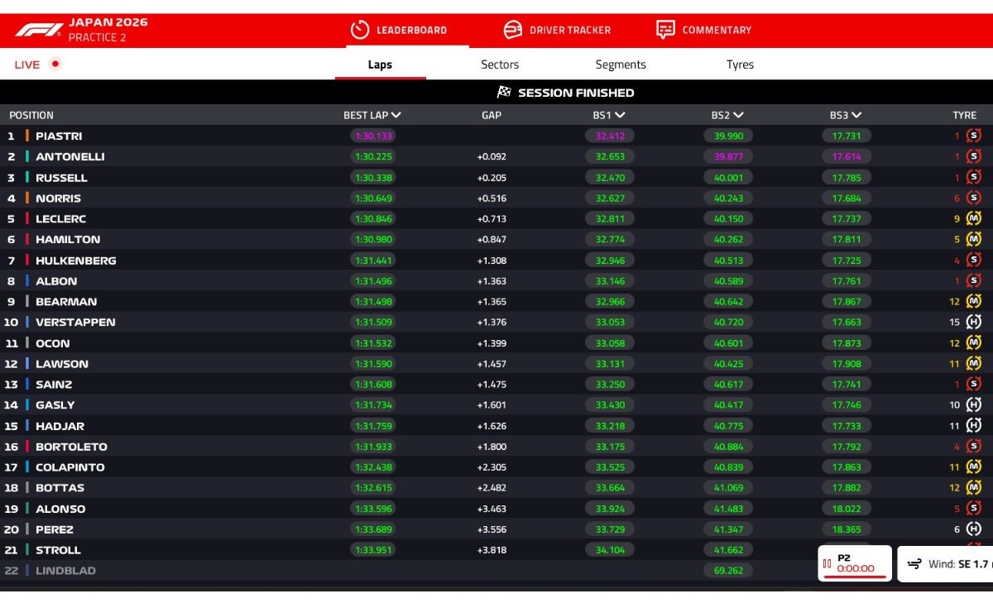Select the Segments view
The height and width of the screenshot is (603, 993).
[x=621, y=65]
